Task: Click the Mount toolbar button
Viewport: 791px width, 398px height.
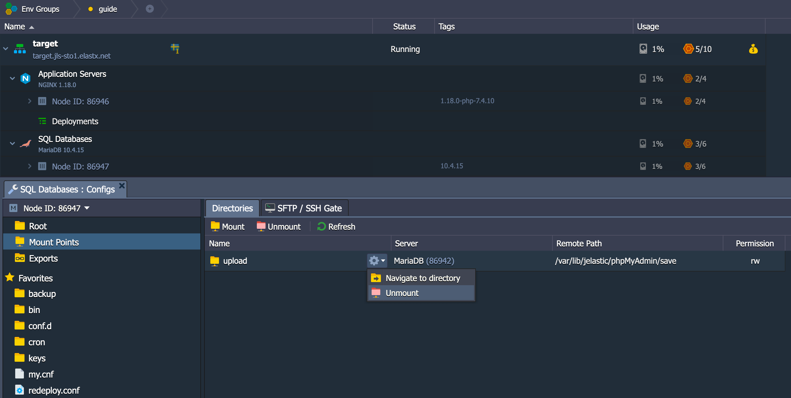Action: pyautogui.click(x=228, y=227)
